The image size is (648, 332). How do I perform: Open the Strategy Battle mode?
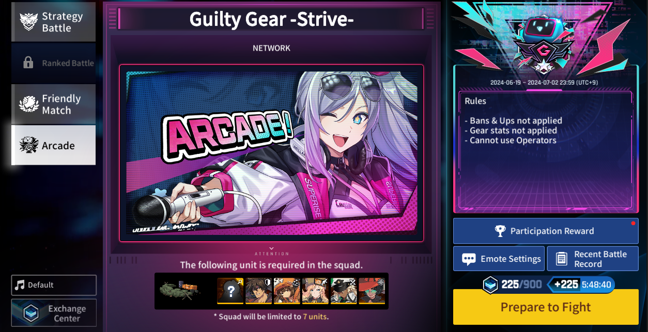pos(54,22)
